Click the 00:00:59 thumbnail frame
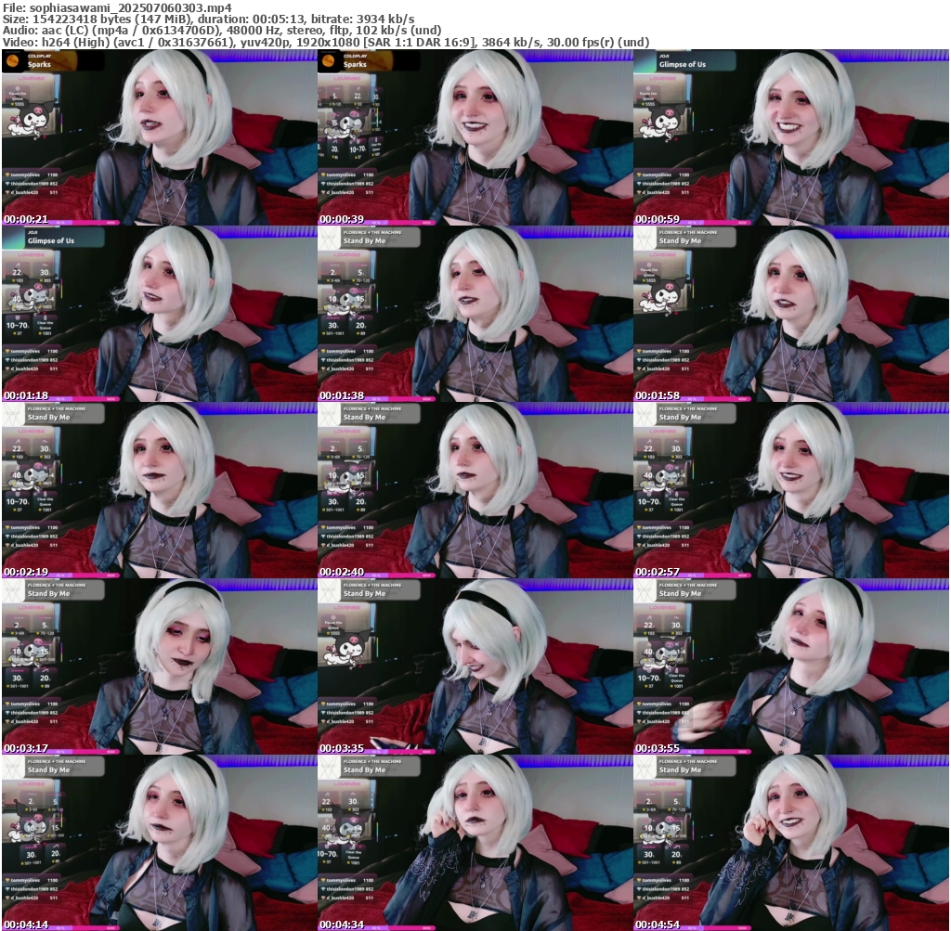This screenshot has width=951, height=931. [x=790, y=137]
